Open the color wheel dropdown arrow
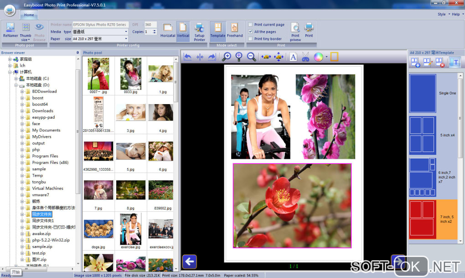This screenshot has height=278, width=465. (x=326, y=57)
